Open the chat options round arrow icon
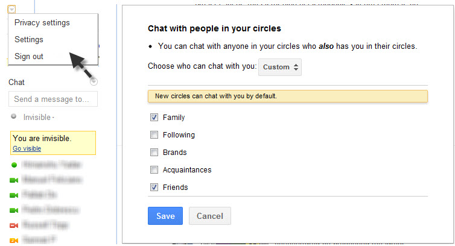 click(x=94, y=81)
